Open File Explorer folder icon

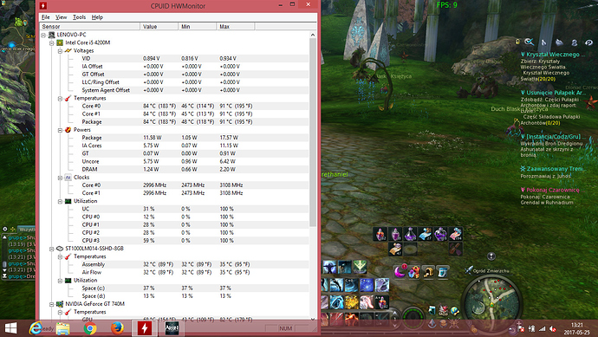coord(63,328)
